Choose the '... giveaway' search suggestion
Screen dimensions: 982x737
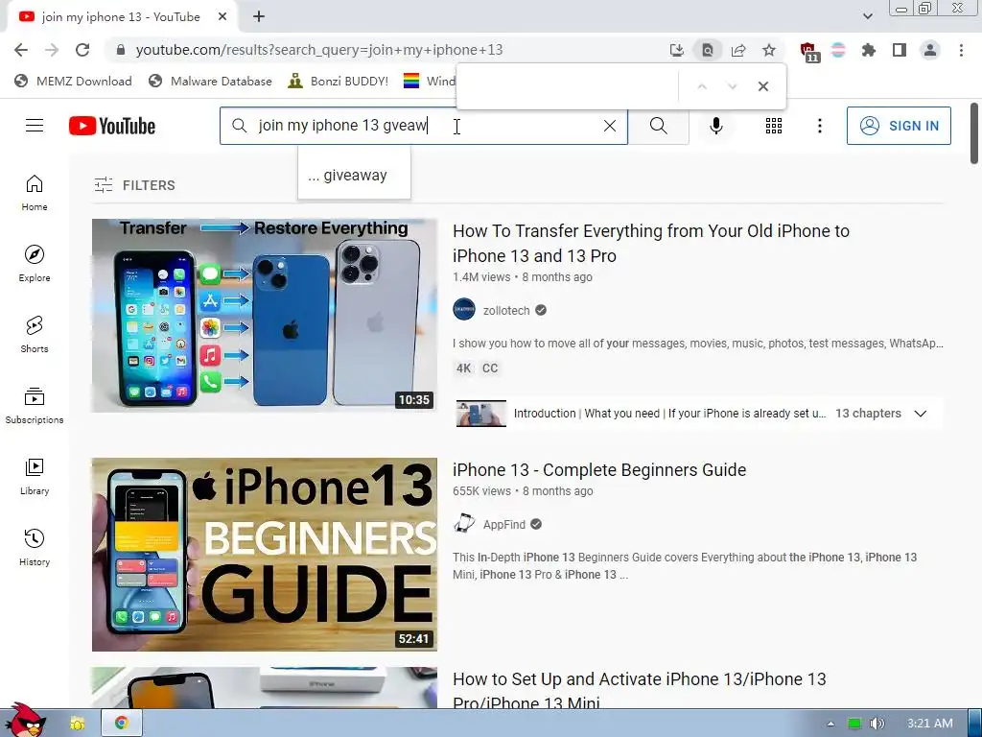point(355,176)
